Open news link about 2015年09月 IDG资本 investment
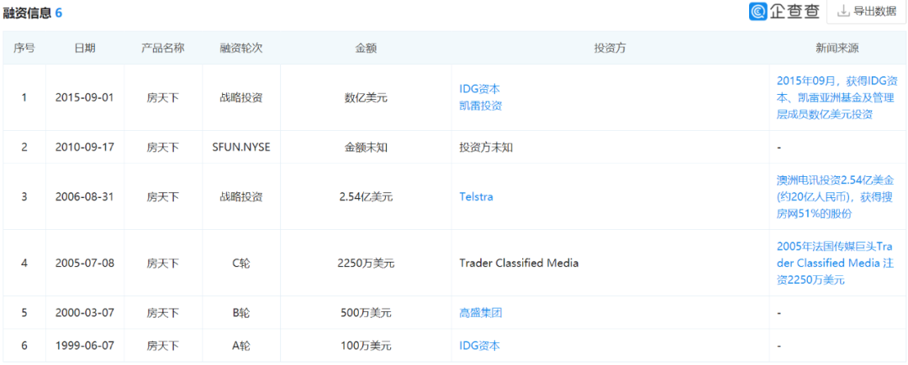 tap(837, 97)
